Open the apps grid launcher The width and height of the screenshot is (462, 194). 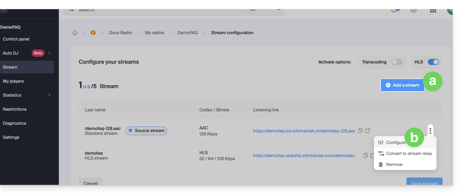coord(433,10)
